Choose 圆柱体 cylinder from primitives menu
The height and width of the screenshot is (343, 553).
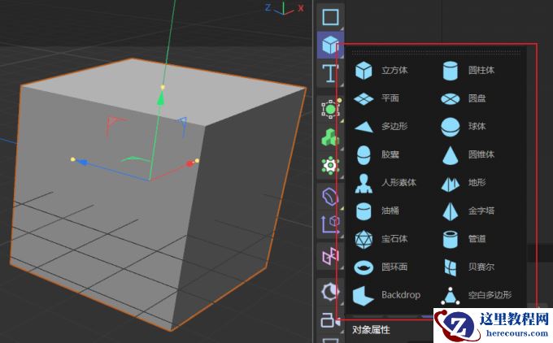point(468,70)
